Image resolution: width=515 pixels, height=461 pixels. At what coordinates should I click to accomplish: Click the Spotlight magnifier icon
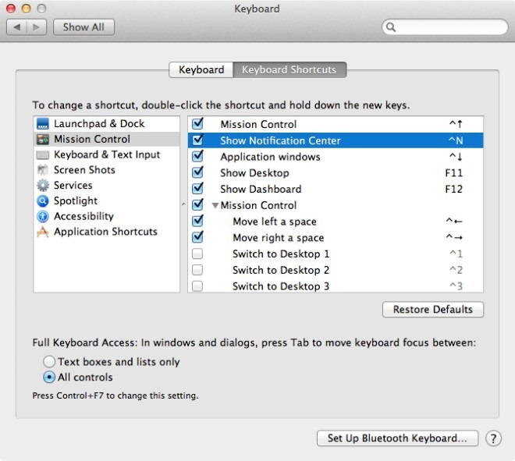pos(43,201)
